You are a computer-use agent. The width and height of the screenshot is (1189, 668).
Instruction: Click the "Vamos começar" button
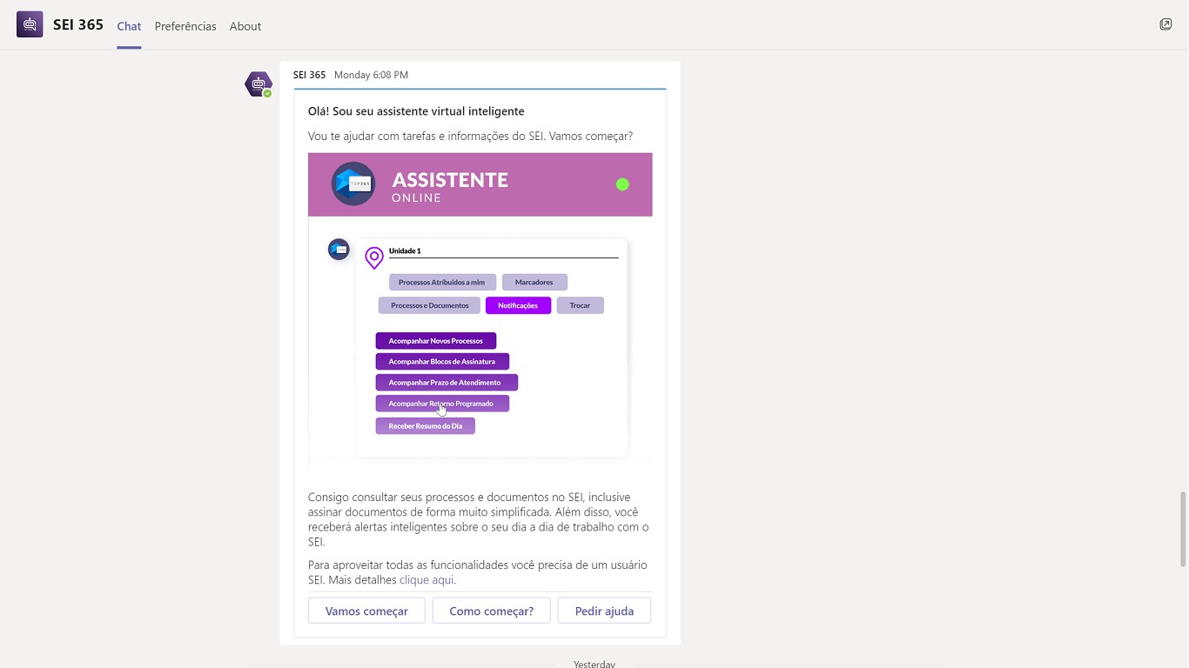click(x=366, y=611)
